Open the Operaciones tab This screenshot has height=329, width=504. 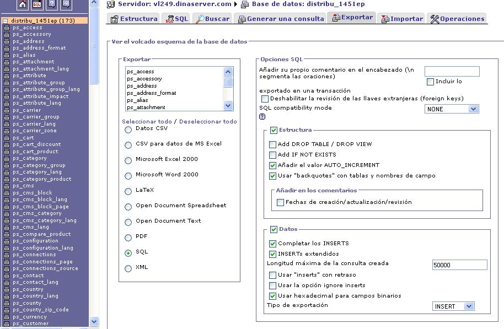[457, 19]
